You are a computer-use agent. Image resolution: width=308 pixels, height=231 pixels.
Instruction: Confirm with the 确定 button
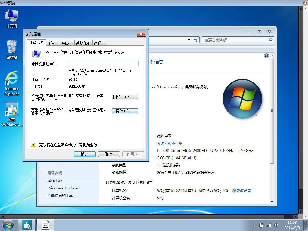tap(85, 154)
